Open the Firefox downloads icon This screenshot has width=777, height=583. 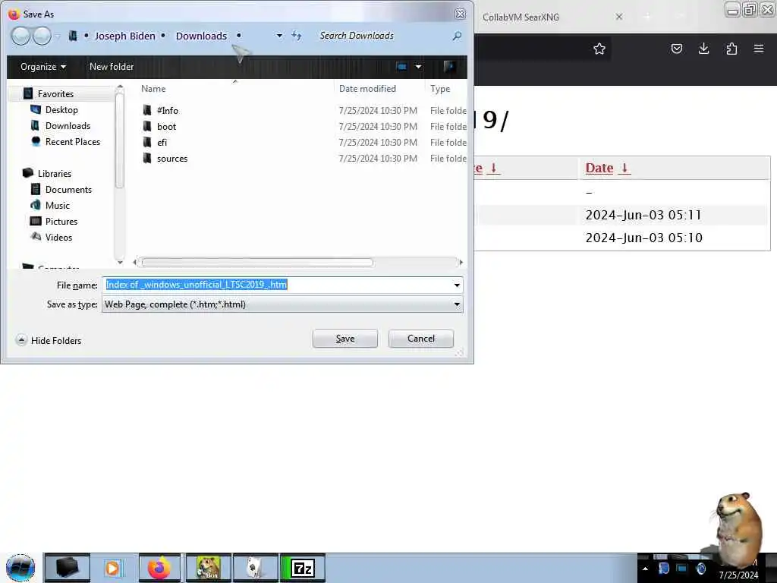point(703,49)
